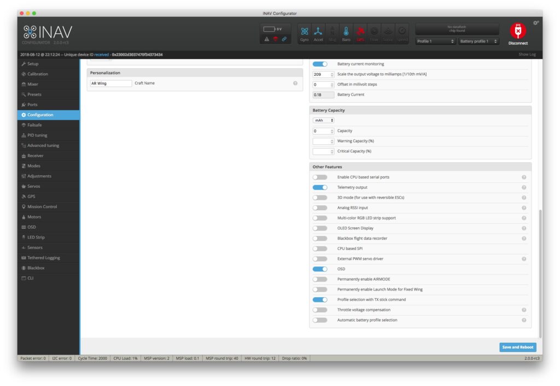This screenshot has height=386, width=560.
Task: Click the Baro sensor thermometer icon
Action: coord(346,32)
